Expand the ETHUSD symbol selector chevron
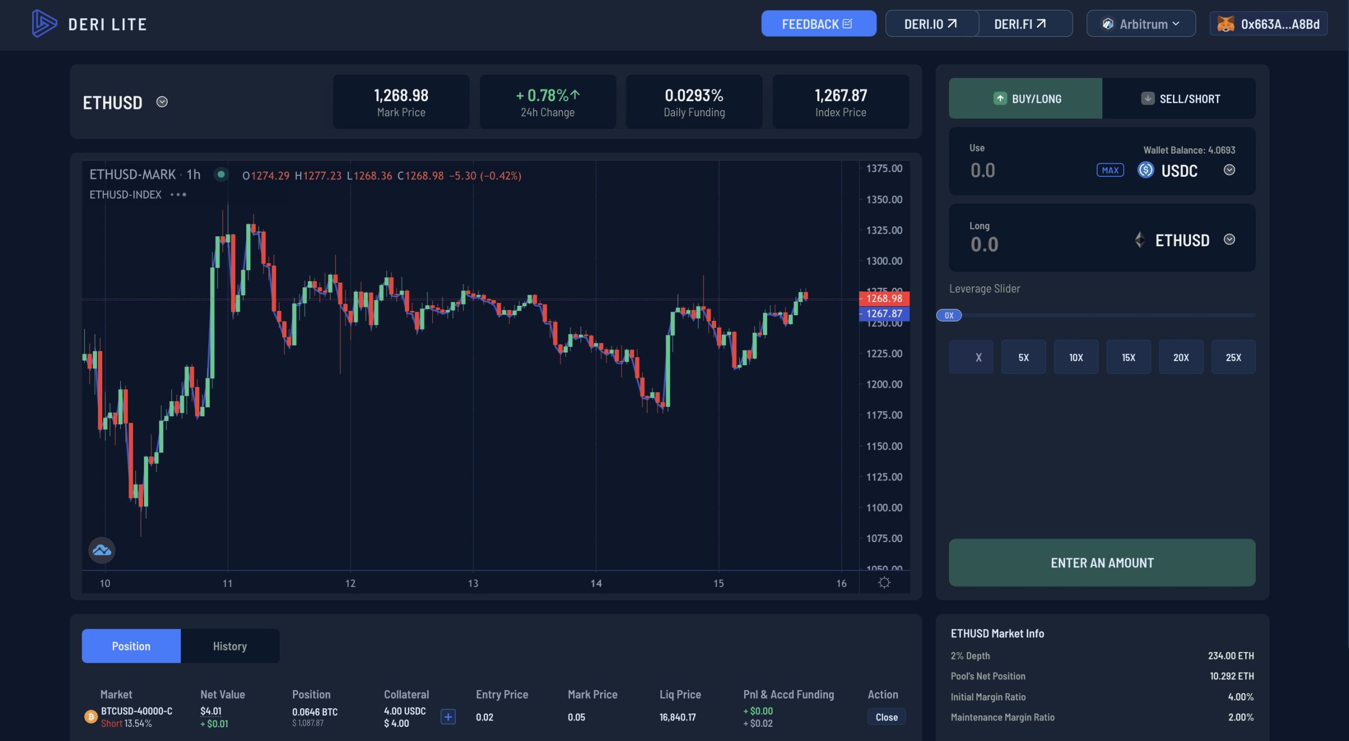Image resolution: width=1349 pixels, height=741 pixels. [162, 102]
